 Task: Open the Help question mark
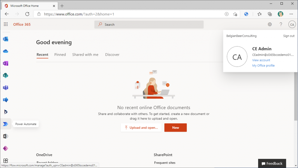(x=281, y=24)
